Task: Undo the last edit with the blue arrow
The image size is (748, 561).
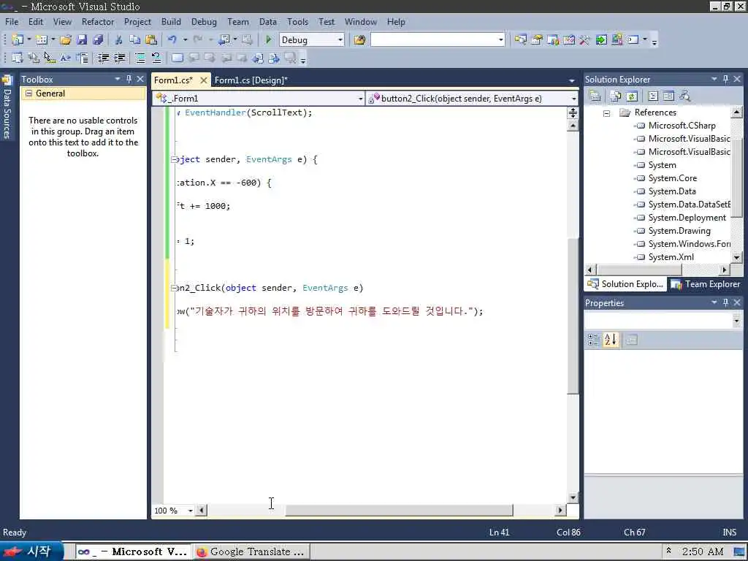Action: [172, 40]
